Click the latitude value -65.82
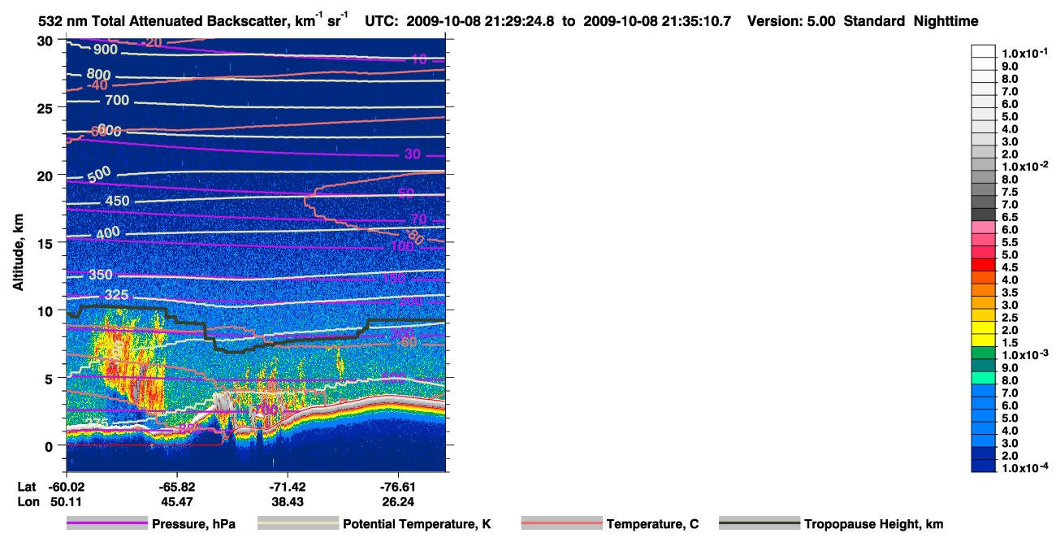Screen dimensions: 1056x542 tap(177, 486)
